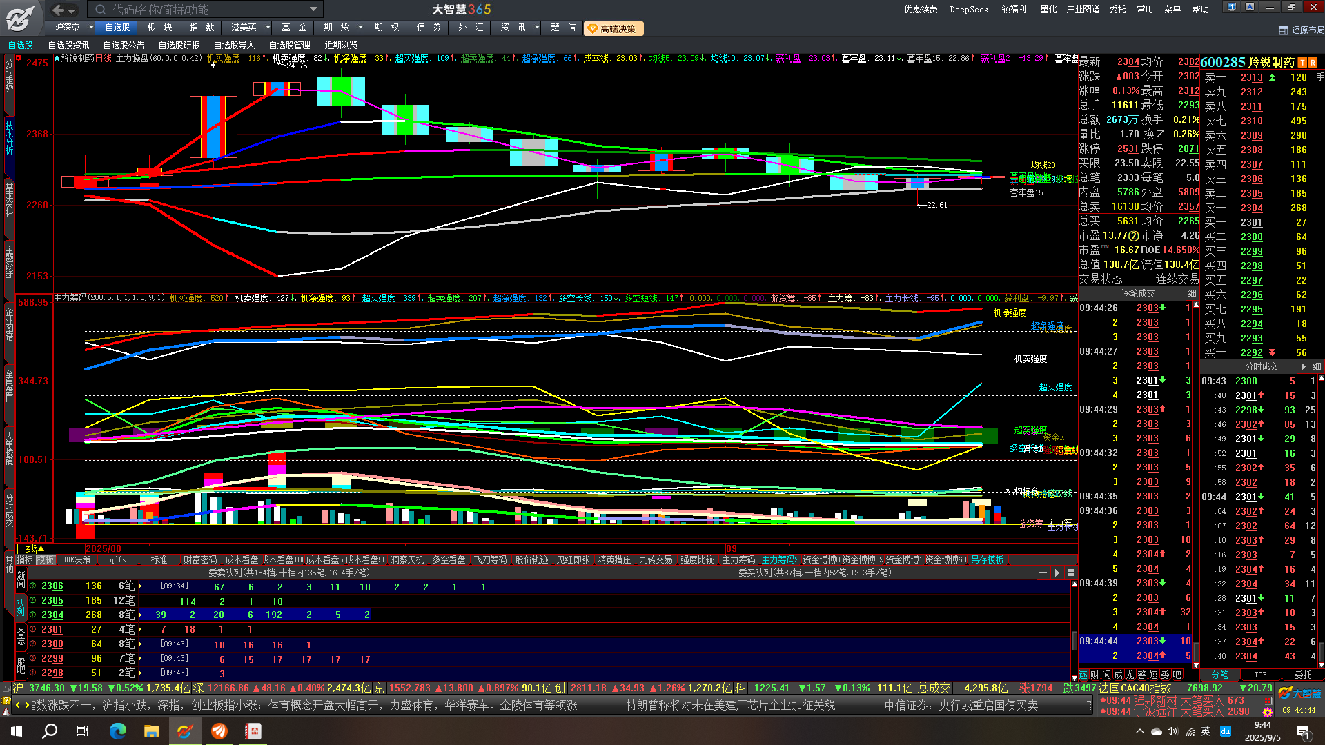
Task: Open the 基金 menu
Action: click(294, 28)
